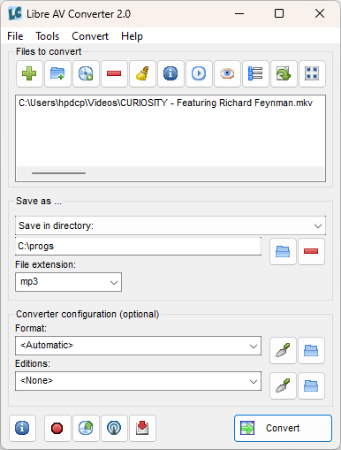Edit format configuration with trowel icon
Viewport: 341px width, 450px height.
pyautogui.click(x=283, y=350)
